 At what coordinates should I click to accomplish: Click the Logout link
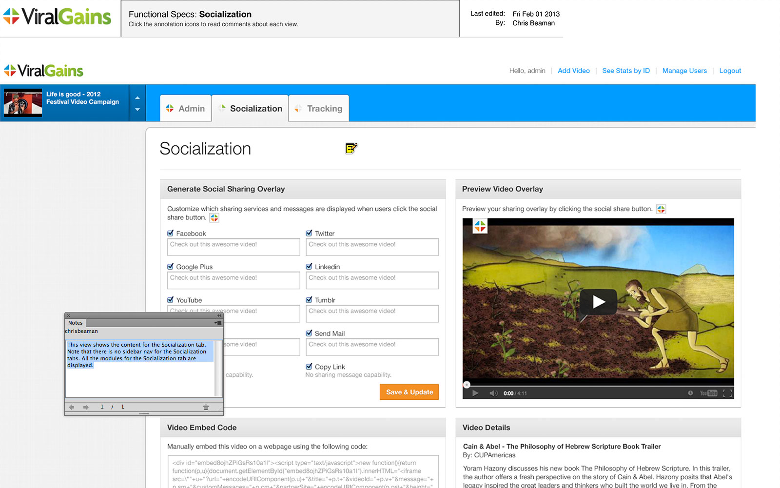[730, 71]
